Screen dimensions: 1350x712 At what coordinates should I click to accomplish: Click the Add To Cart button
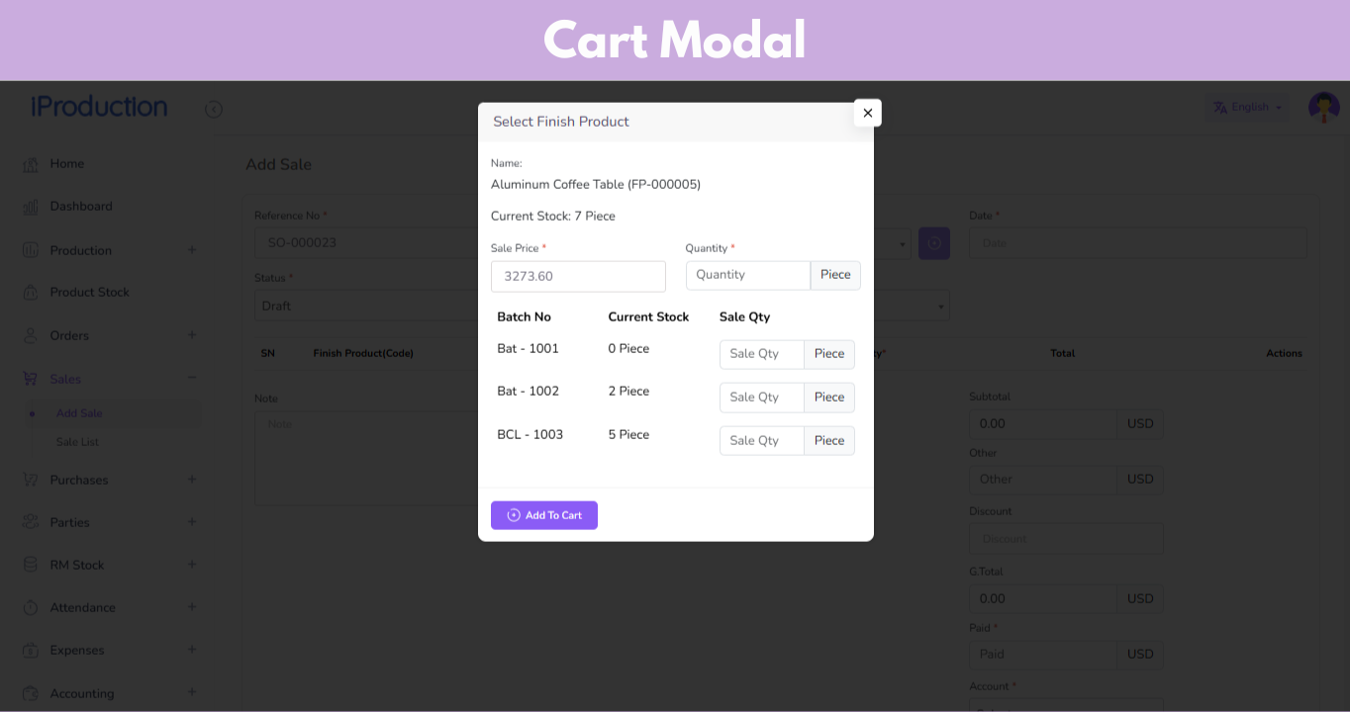[544, 515]
